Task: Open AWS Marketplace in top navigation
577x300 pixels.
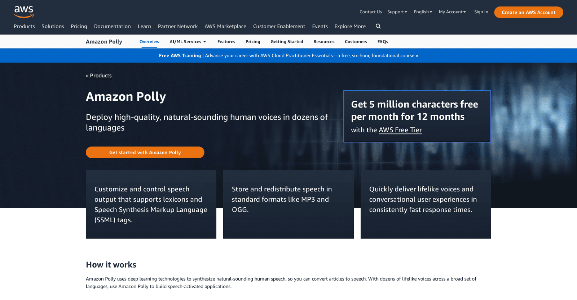Action: click(225, 26)
